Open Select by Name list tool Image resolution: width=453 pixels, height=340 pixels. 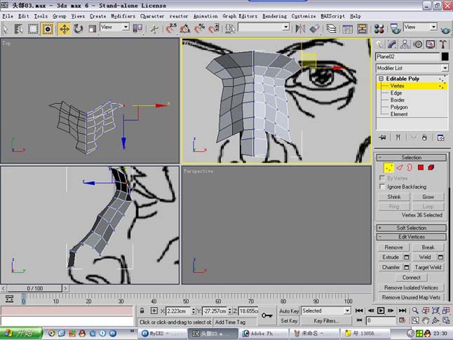(19, 29)
